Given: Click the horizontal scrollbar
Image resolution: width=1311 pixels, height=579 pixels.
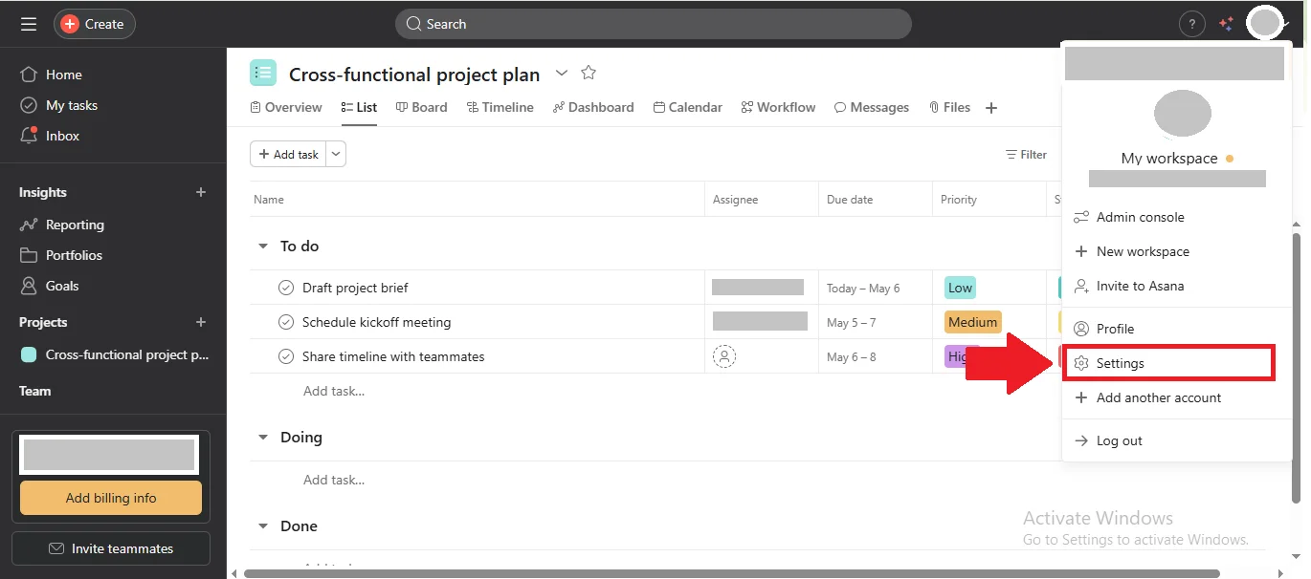Looking at the screenshot, I should tap(732, 573).
